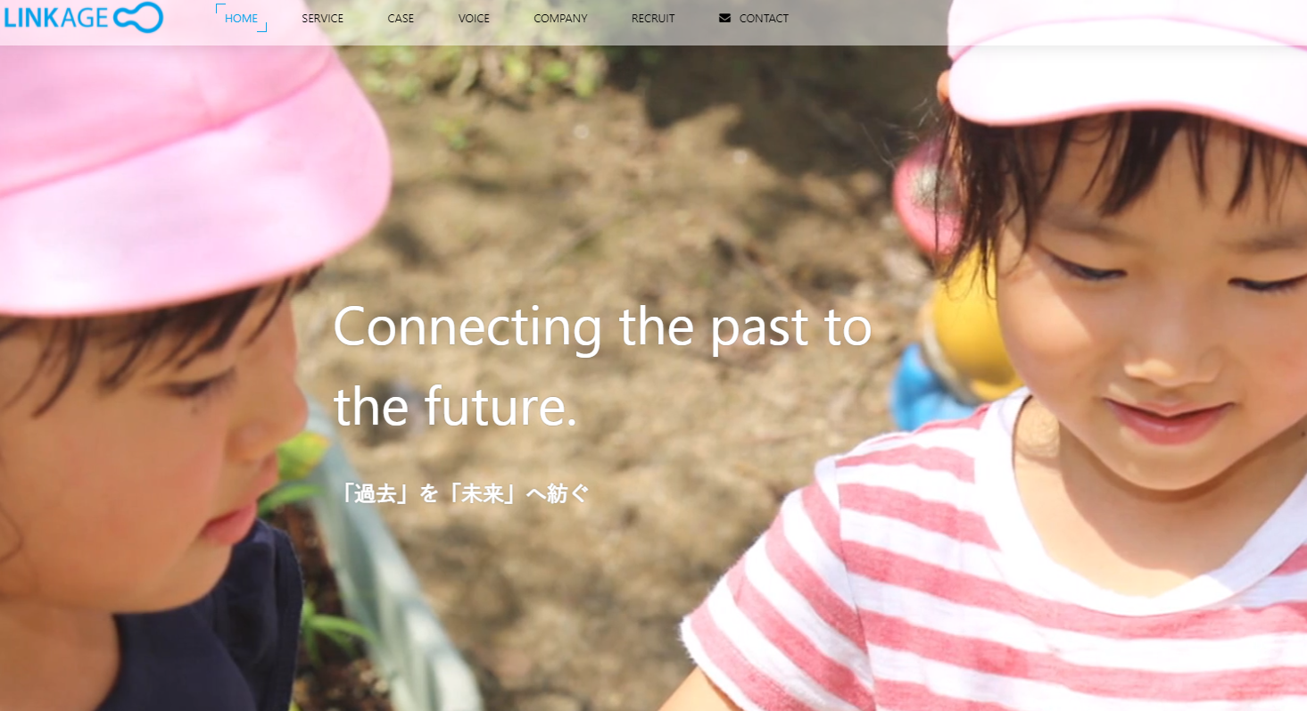1307x711 pixels.
Task: Click the LINKAGE logo text
Action: pos(55,18)
